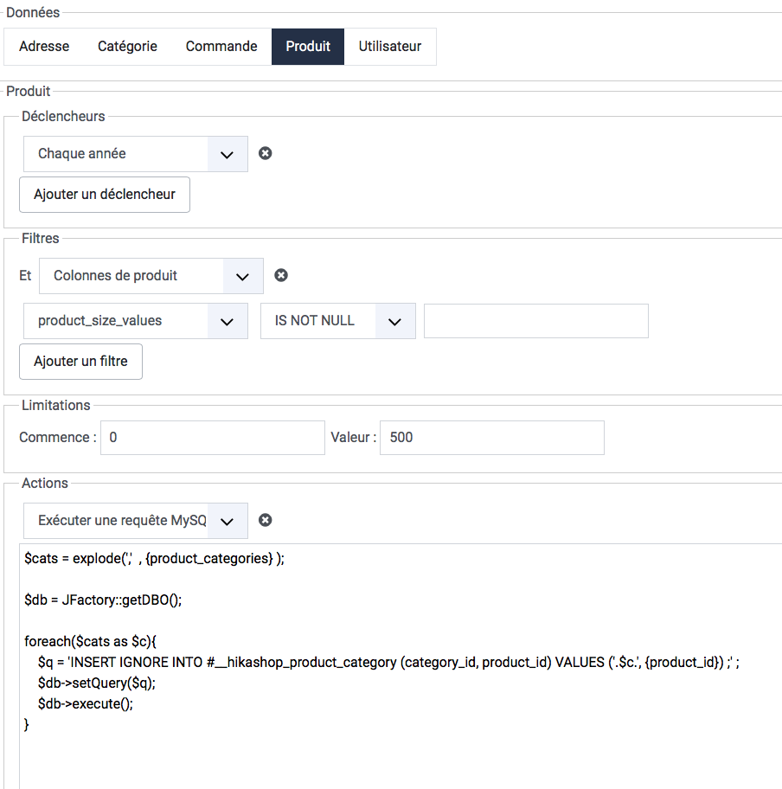Go to the Utilisateur tab
The height and width of the screenshot is (789, 782).
pyautogui.click(x=390, y=47)
